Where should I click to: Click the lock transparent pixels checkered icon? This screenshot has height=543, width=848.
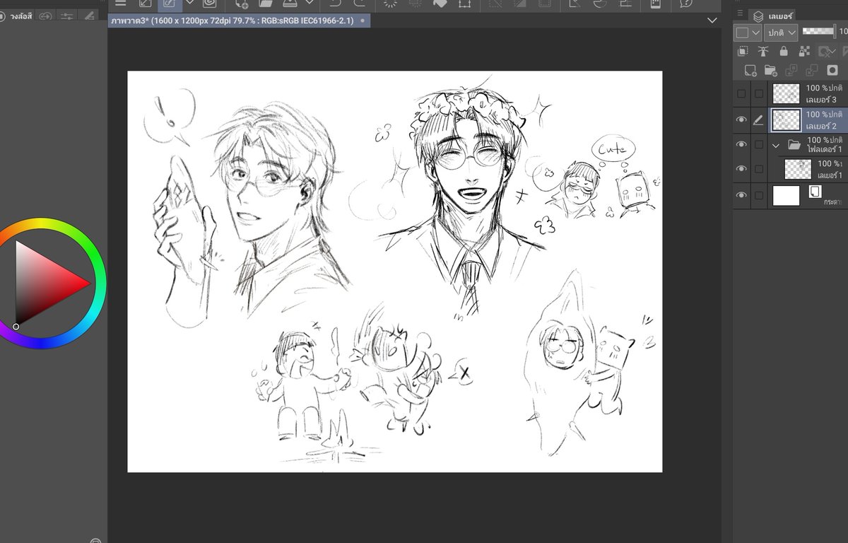click(803, 51)
